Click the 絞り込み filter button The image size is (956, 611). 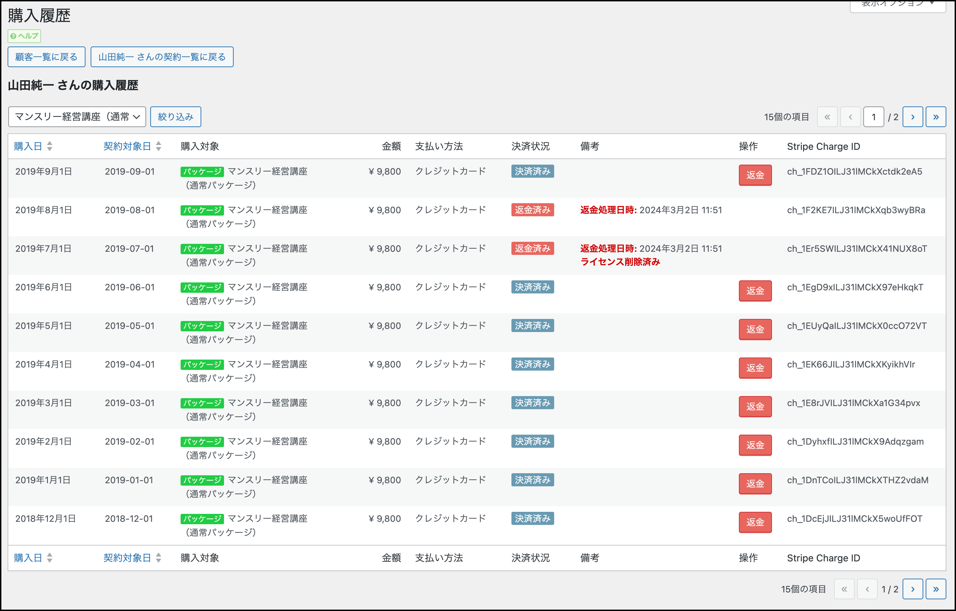coord(175,117)
